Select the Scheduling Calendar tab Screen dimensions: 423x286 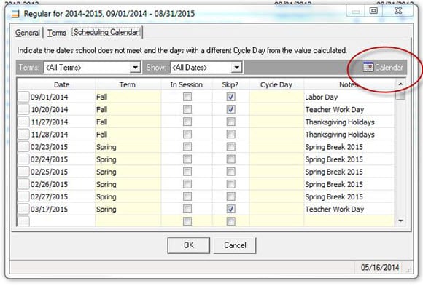click(106, 32)
